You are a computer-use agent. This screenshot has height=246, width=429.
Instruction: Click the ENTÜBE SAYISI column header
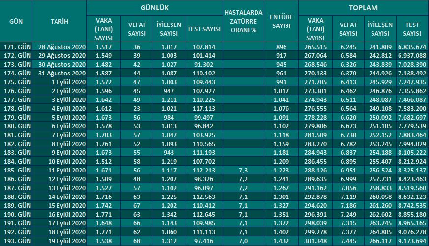coord(281,21)
